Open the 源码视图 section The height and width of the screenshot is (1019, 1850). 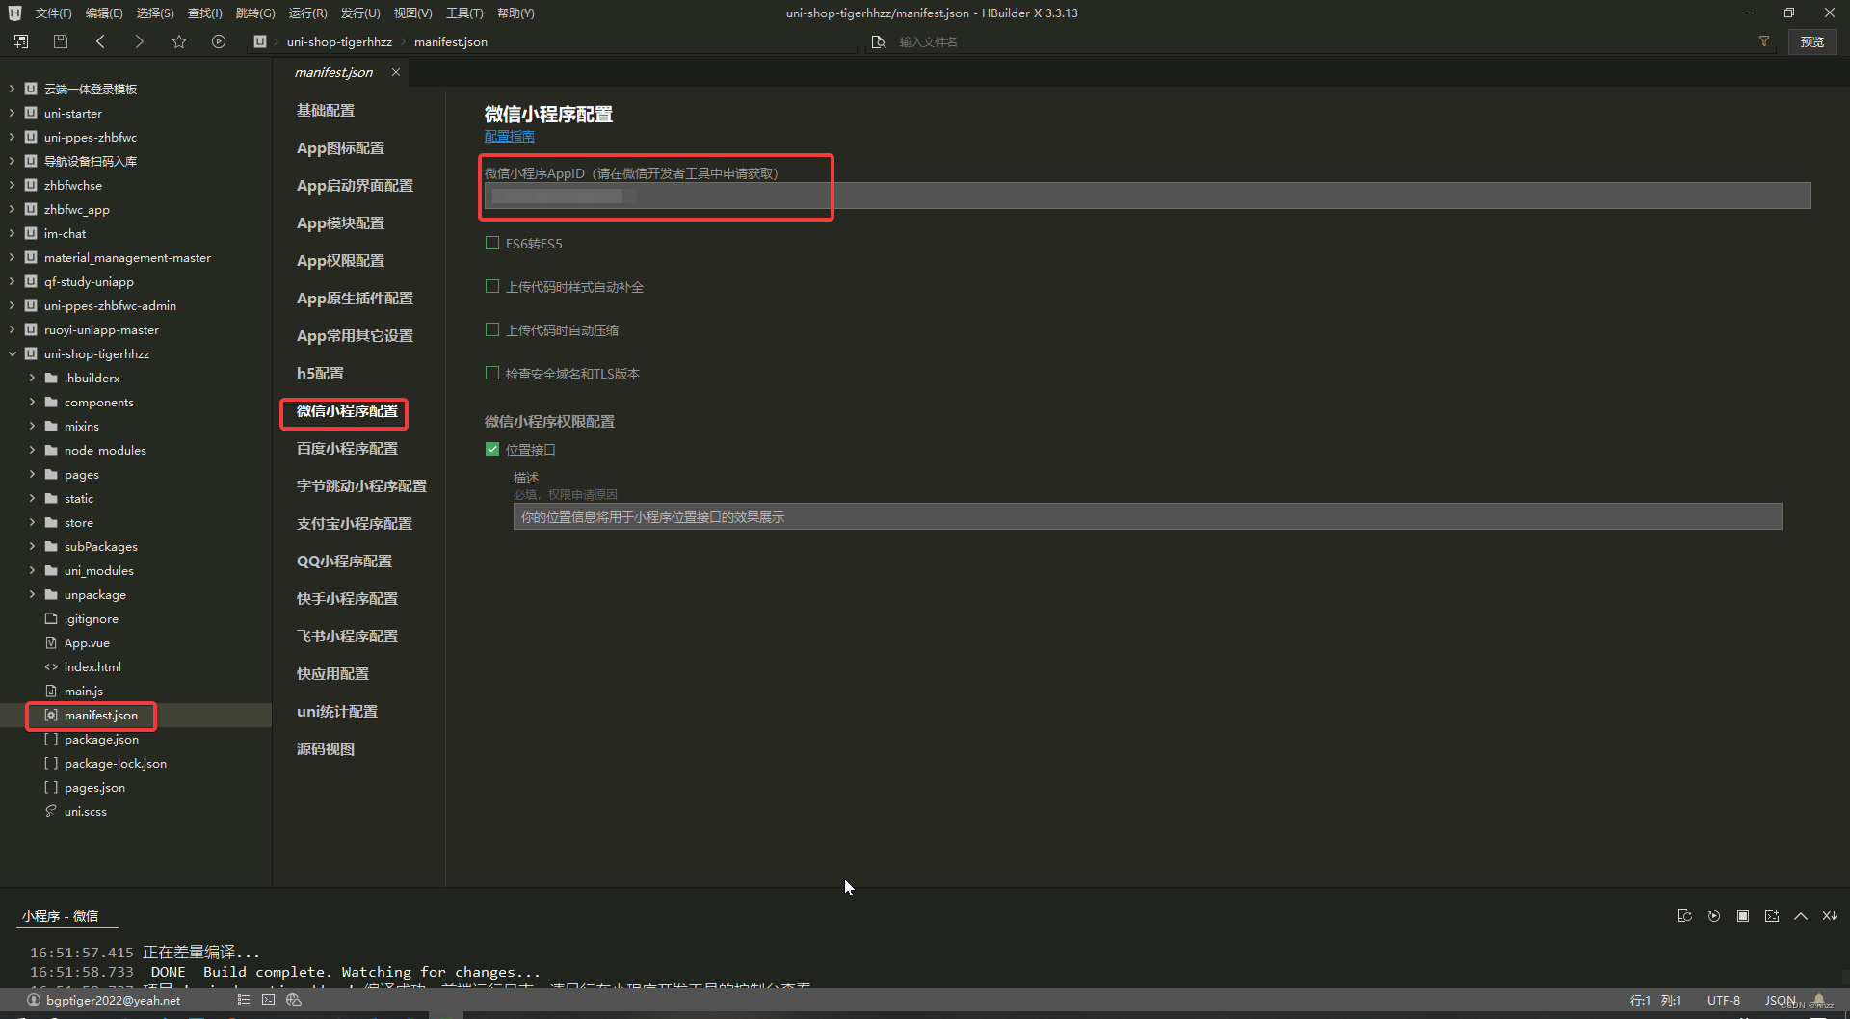326,748
